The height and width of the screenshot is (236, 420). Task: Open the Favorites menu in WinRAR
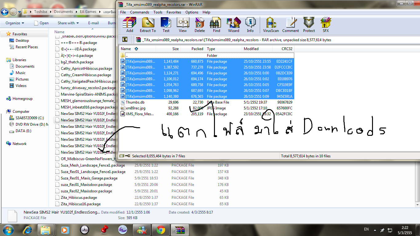pos(174,12)
